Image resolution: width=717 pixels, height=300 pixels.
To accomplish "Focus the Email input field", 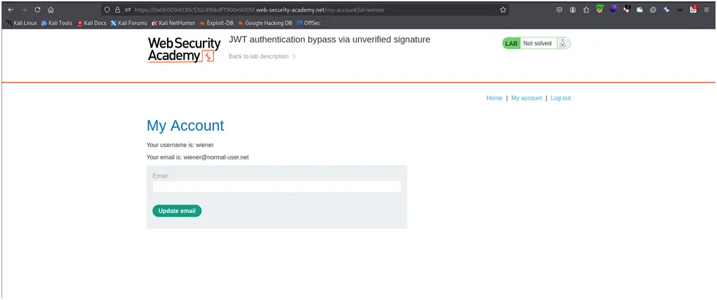I will coord(276,187).
